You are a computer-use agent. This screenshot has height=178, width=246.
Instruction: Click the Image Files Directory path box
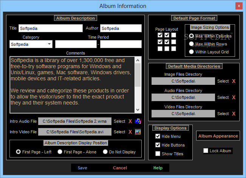point(183,81)
